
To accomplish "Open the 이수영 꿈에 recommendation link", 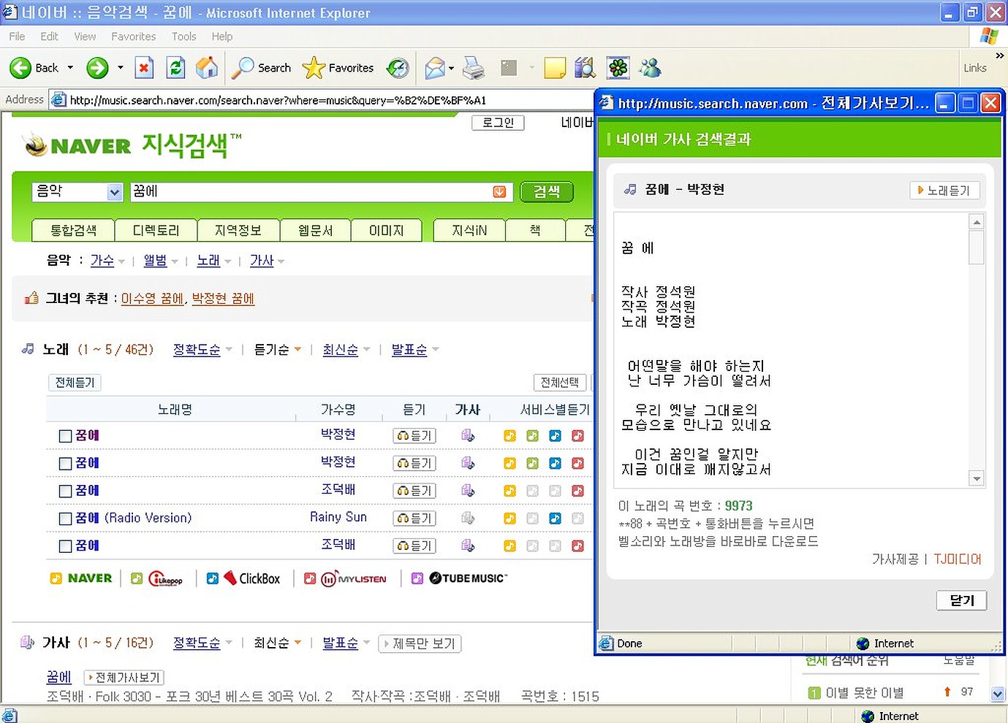I will pyautogui.click(x=152, y=299).
